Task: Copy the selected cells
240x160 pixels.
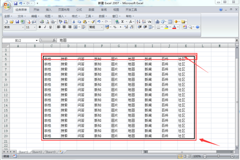Action: 79,22
